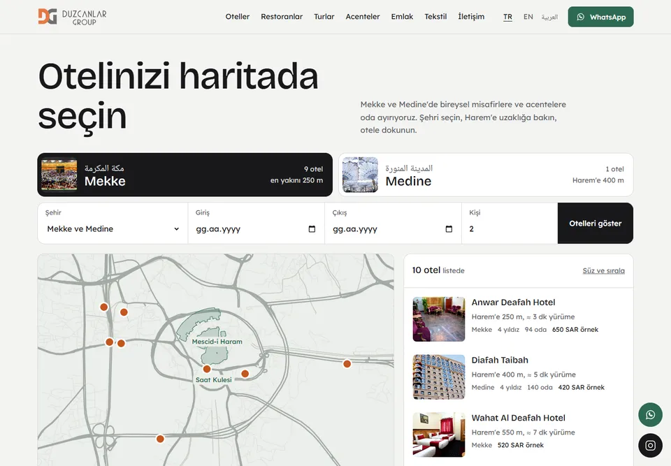Open Turlar menu item

[324, 17]
